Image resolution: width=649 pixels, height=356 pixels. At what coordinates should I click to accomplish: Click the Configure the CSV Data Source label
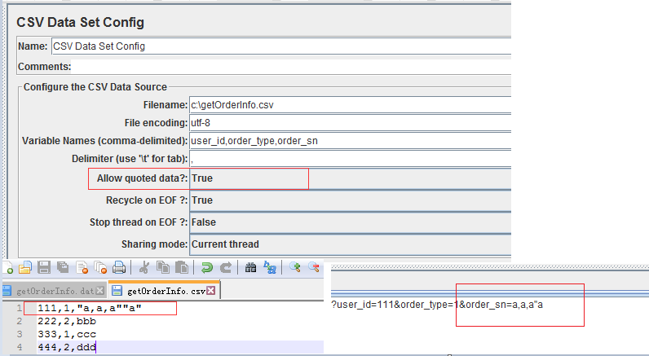point(95,87)
